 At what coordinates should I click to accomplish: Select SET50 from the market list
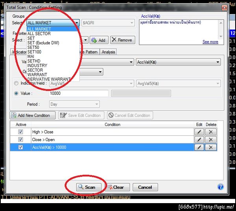[53, 47]
